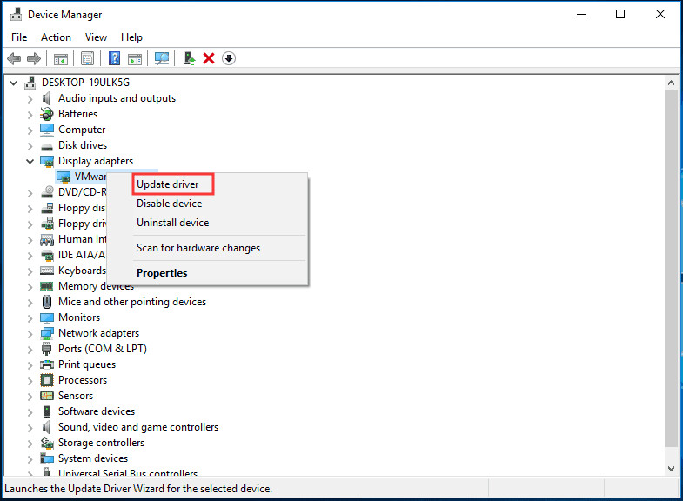Expand the Network adapters node
Screen dimensions: 683x501
[30, 334]
